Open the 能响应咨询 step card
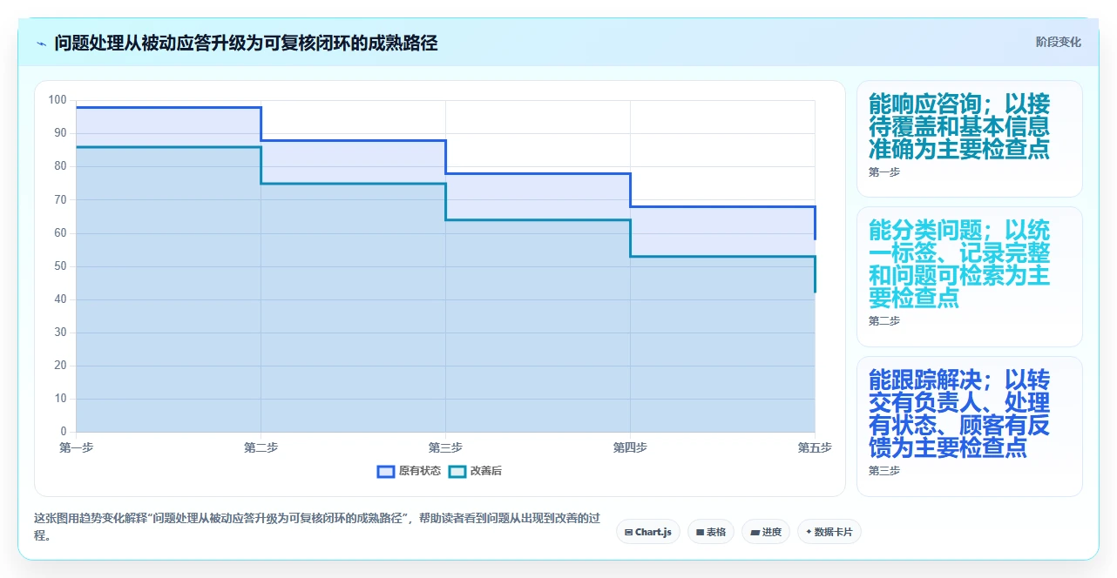Image resolution: width=1117 pixels, height=578 pixels. click(970, 139)
